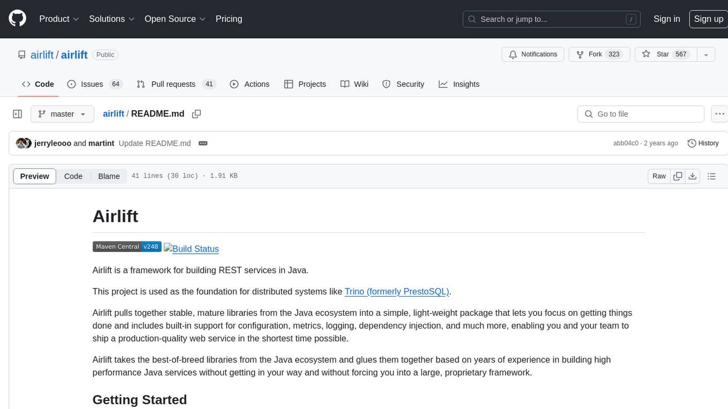The width and height of the screenshot is (728, 409).
Task: Expand the Solutions menu
Action: pos(112,19)
